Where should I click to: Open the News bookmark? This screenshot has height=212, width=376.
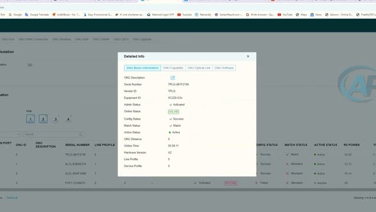[x=316, y=15]
